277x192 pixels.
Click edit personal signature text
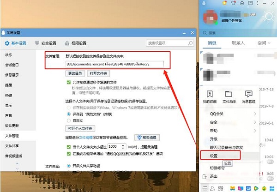pos(232,21)
